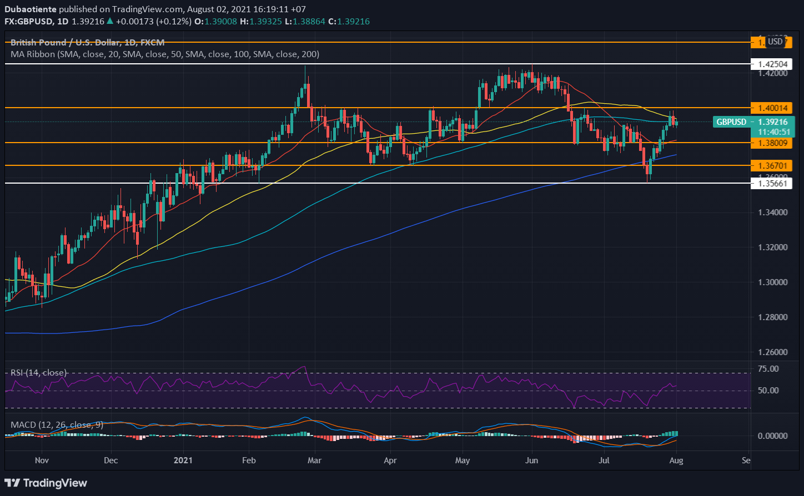Click the TradingView logo at bottom left
This screenshot has height=496, width=804.
[46, 483]
